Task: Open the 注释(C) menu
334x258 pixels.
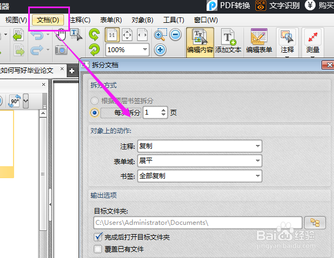Action: [80, 20]
